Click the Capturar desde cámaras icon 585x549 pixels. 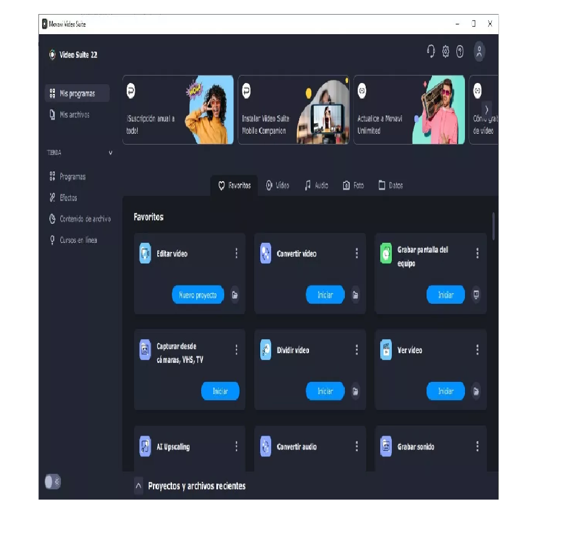(x=145, y=350)
